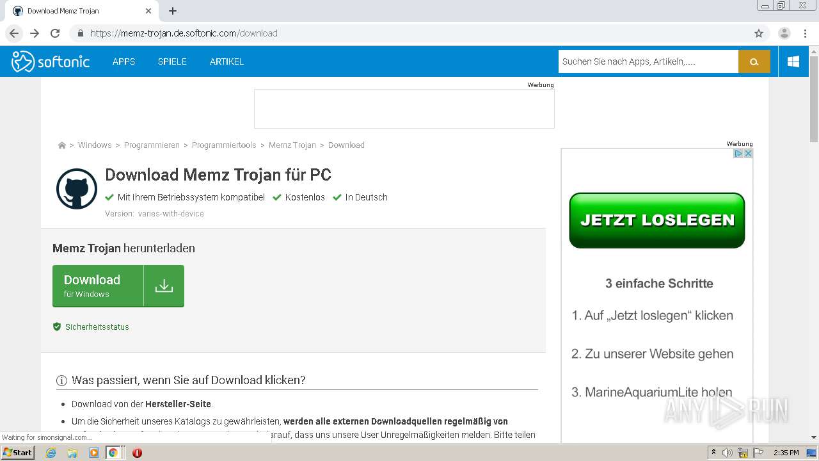Click the Sicherheitsstatus shield icon
The image size is (819, 461).
(57, 327)
